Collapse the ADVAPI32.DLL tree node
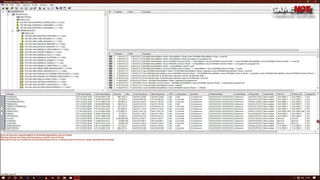The height and width of the screenshot is (180, 320). pyautogui.click(x=7, y=14)
